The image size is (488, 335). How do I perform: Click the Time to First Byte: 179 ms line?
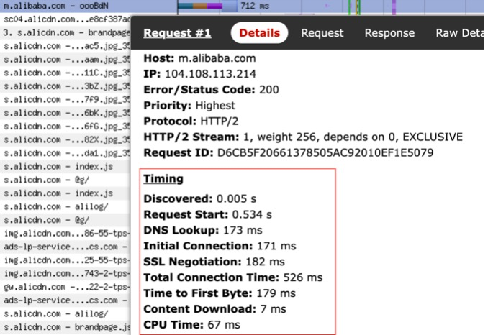pyautogui.click(x=220, y=293)
